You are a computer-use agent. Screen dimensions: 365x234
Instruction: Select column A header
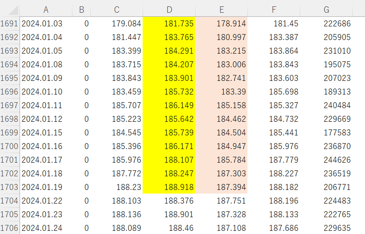[46, 10]
